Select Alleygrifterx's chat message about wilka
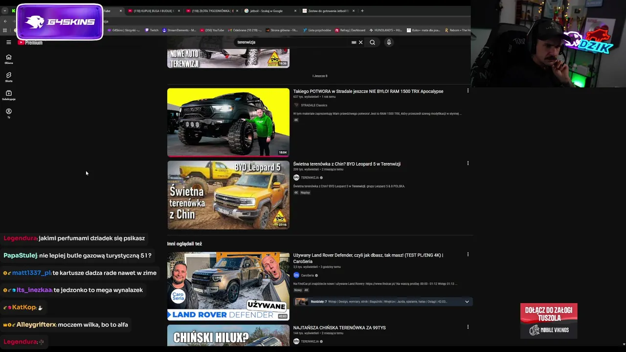This screenshot has height=352, width=626. (x=66, y=325)
